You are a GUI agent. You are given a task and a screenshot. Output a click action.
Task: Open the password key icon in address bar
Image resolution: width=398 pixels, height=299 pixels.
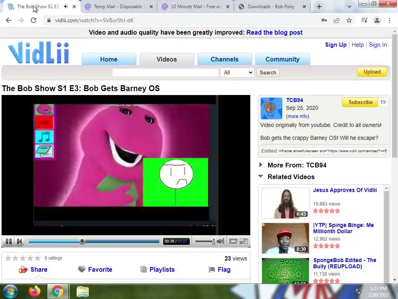(x=324, y=20)
